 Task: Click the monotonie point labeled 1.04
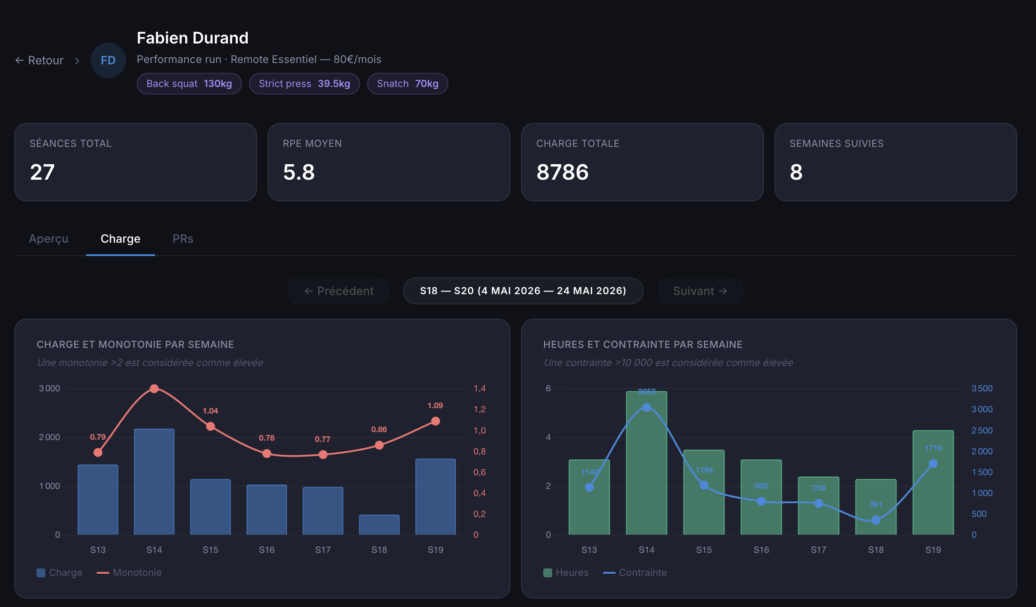pos(210,426)
